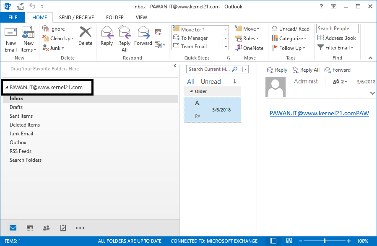The height and width of the screenshot is (246, 377).
Task: Open the Rules dropdown
Action: click(x=247, y=39)
